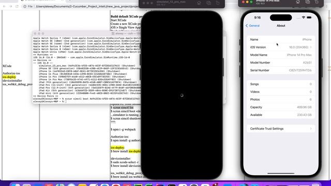
Task: Go back in the browser
Action: pyautogui.click(x=4, y=7)
